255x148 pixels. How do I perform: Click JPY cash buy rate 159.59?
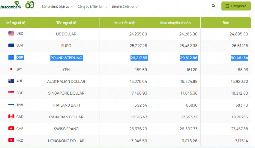click(141, 70)
